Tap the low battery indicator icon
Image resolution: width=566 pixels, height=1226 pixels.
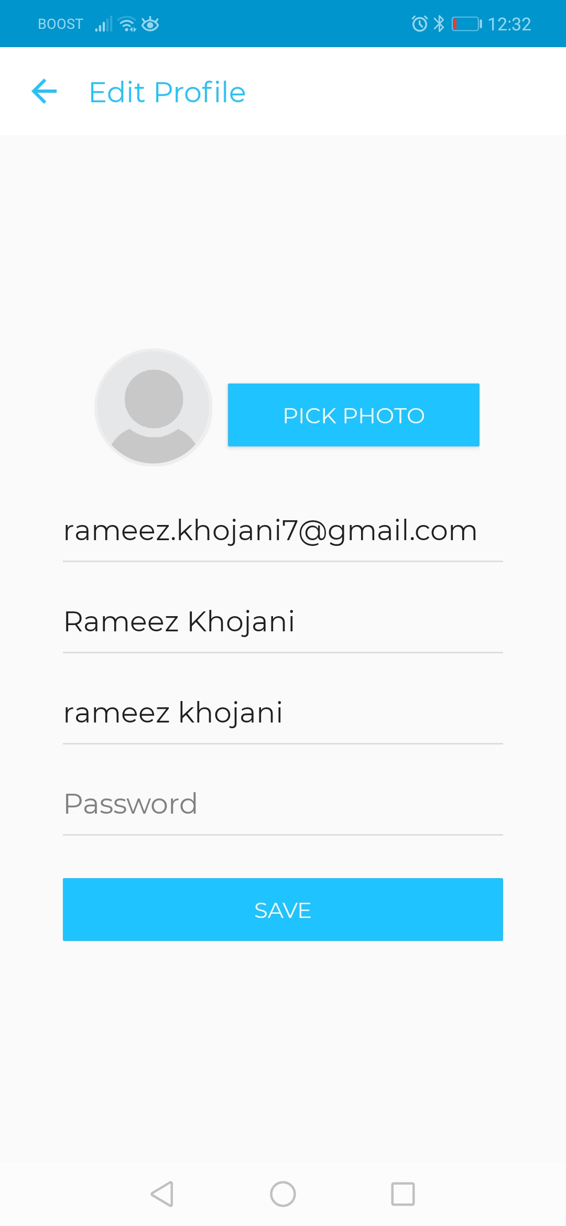467,24
